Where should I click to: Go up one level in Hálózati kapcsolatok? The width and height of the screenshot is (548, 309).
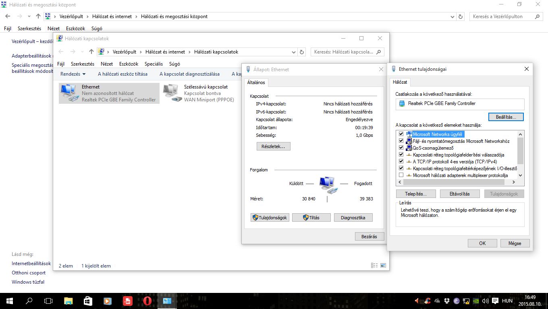91,52
